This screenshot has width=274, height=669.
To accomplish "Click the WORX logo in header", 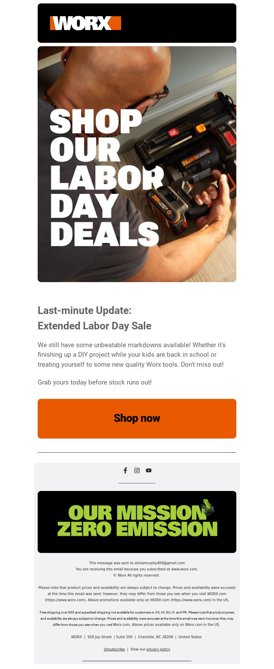I will (85, 23).
